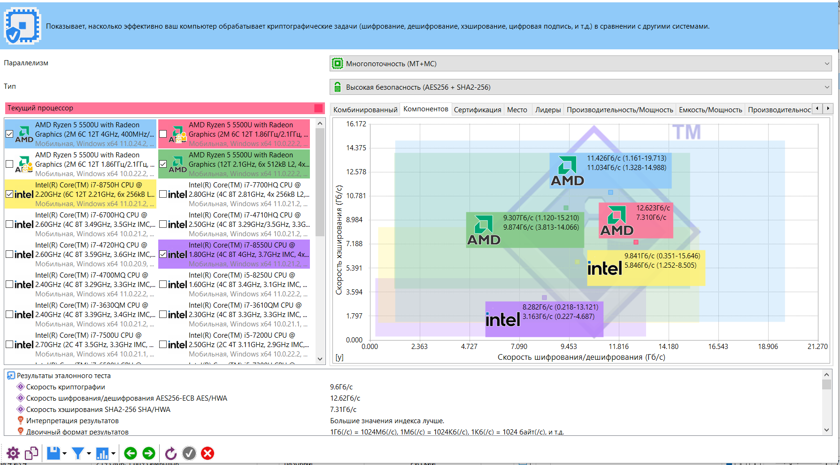
Task: Click the gray checkmark OK icon
Action: coord(189,453)
